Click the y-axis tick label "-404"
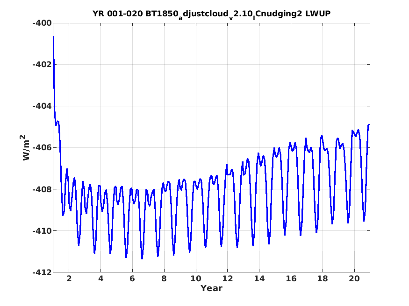Image resolution: width=409 pixels, height=306 pixels. coord(42,106)
